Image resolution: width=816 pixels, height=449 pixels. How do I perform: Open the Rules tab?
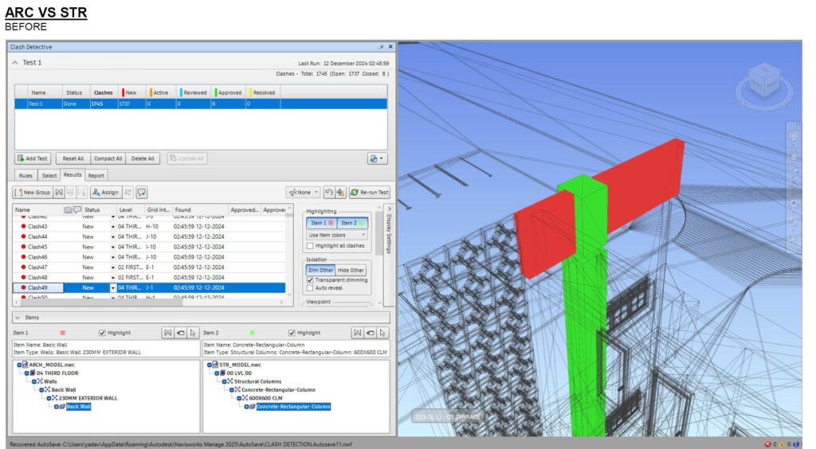click(25, 175)
